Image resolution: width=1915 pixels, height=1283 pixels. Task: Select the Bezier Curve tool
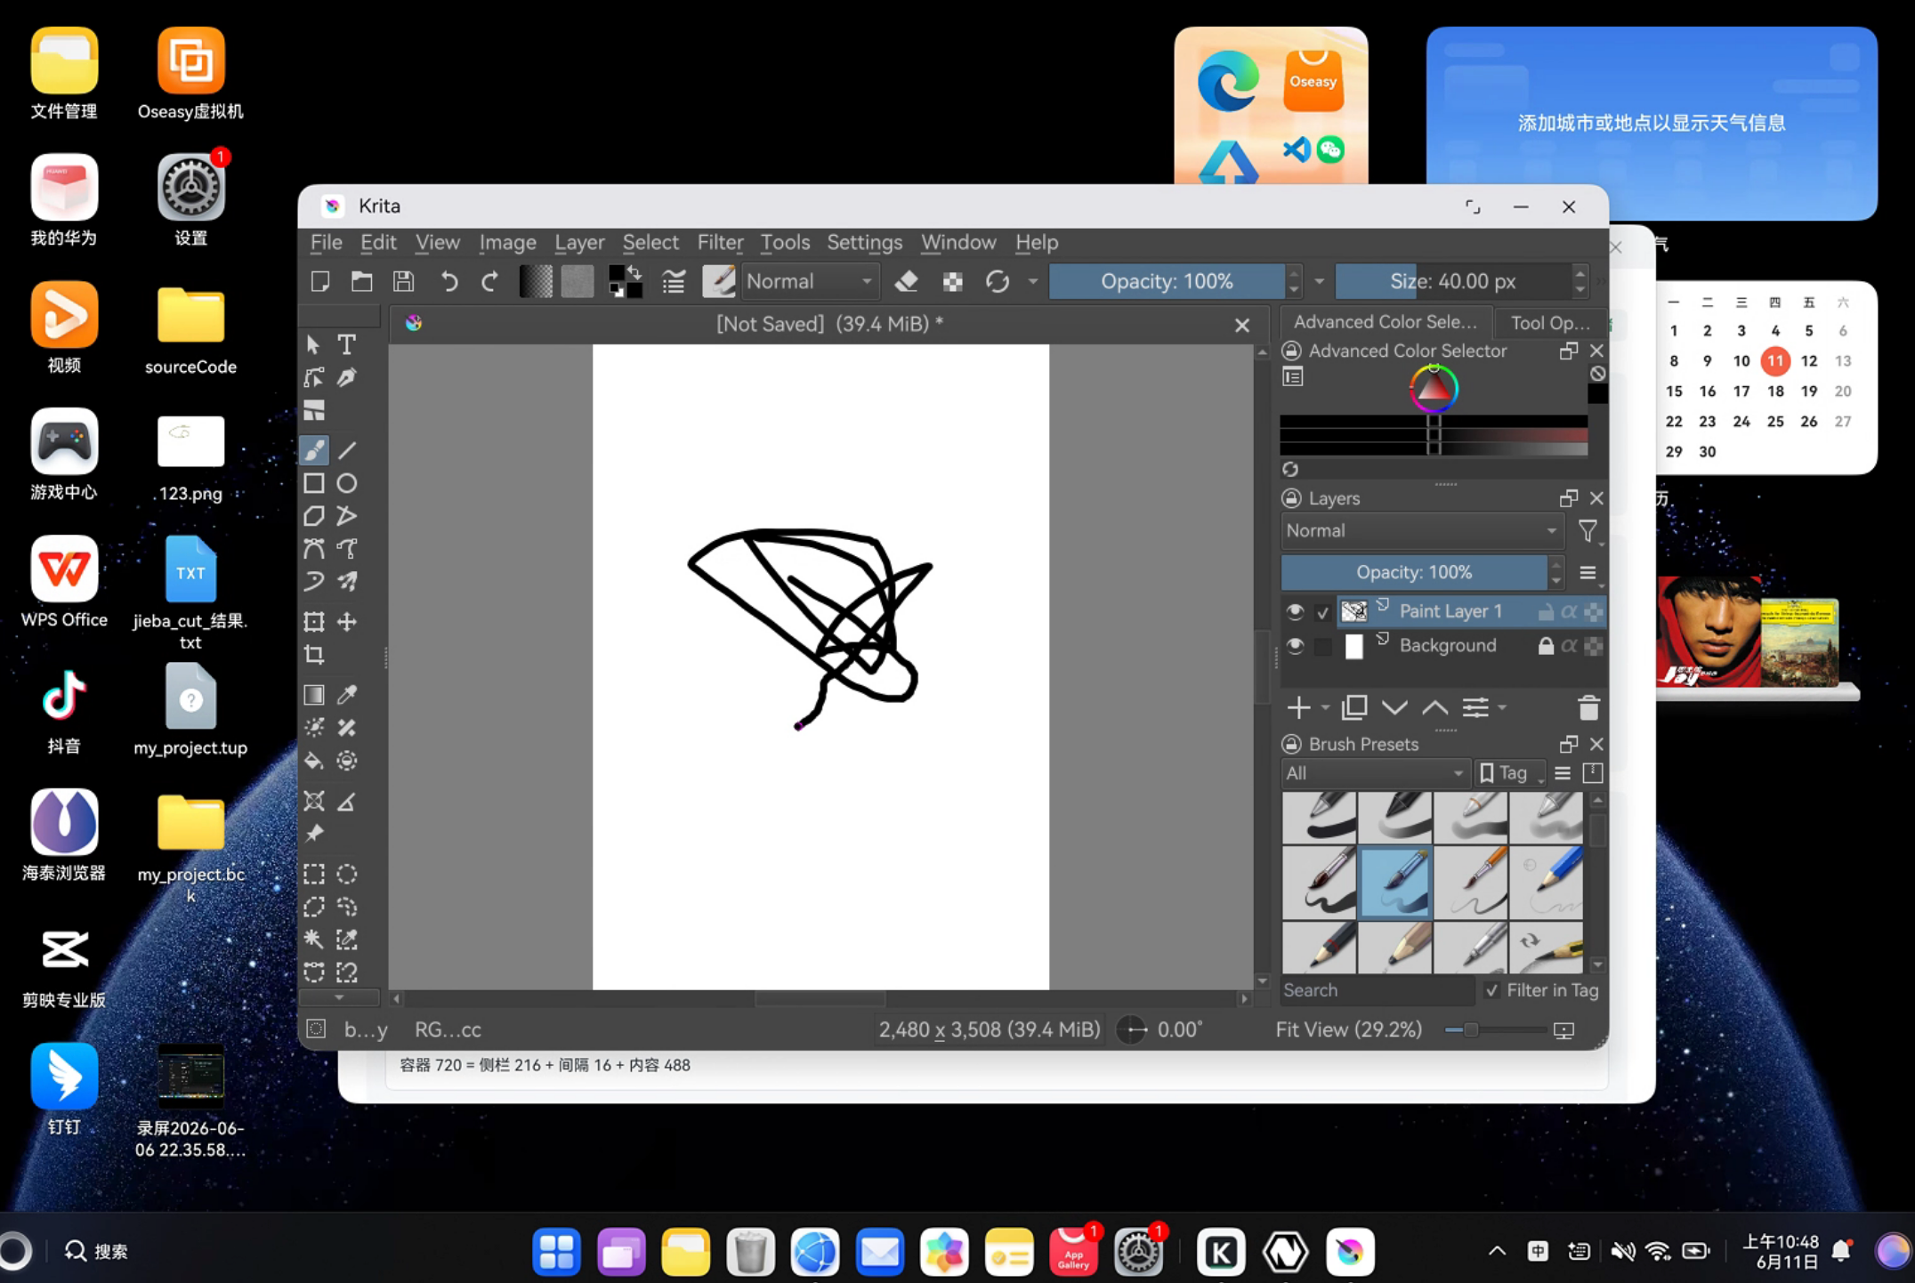click(x=314, y=549)
